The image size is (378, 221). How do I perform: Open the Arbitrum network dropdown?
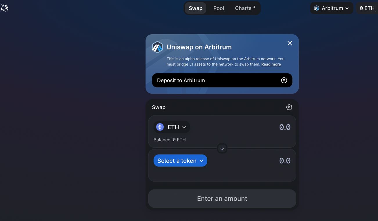pyautogui.click(x=332, y=8)
